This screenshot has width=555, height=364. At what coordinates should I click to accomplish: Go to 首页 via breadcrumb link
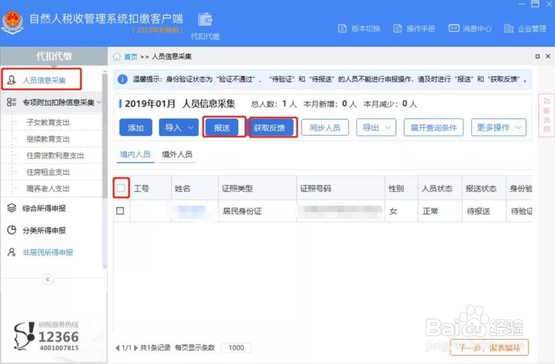click(130, 57)
